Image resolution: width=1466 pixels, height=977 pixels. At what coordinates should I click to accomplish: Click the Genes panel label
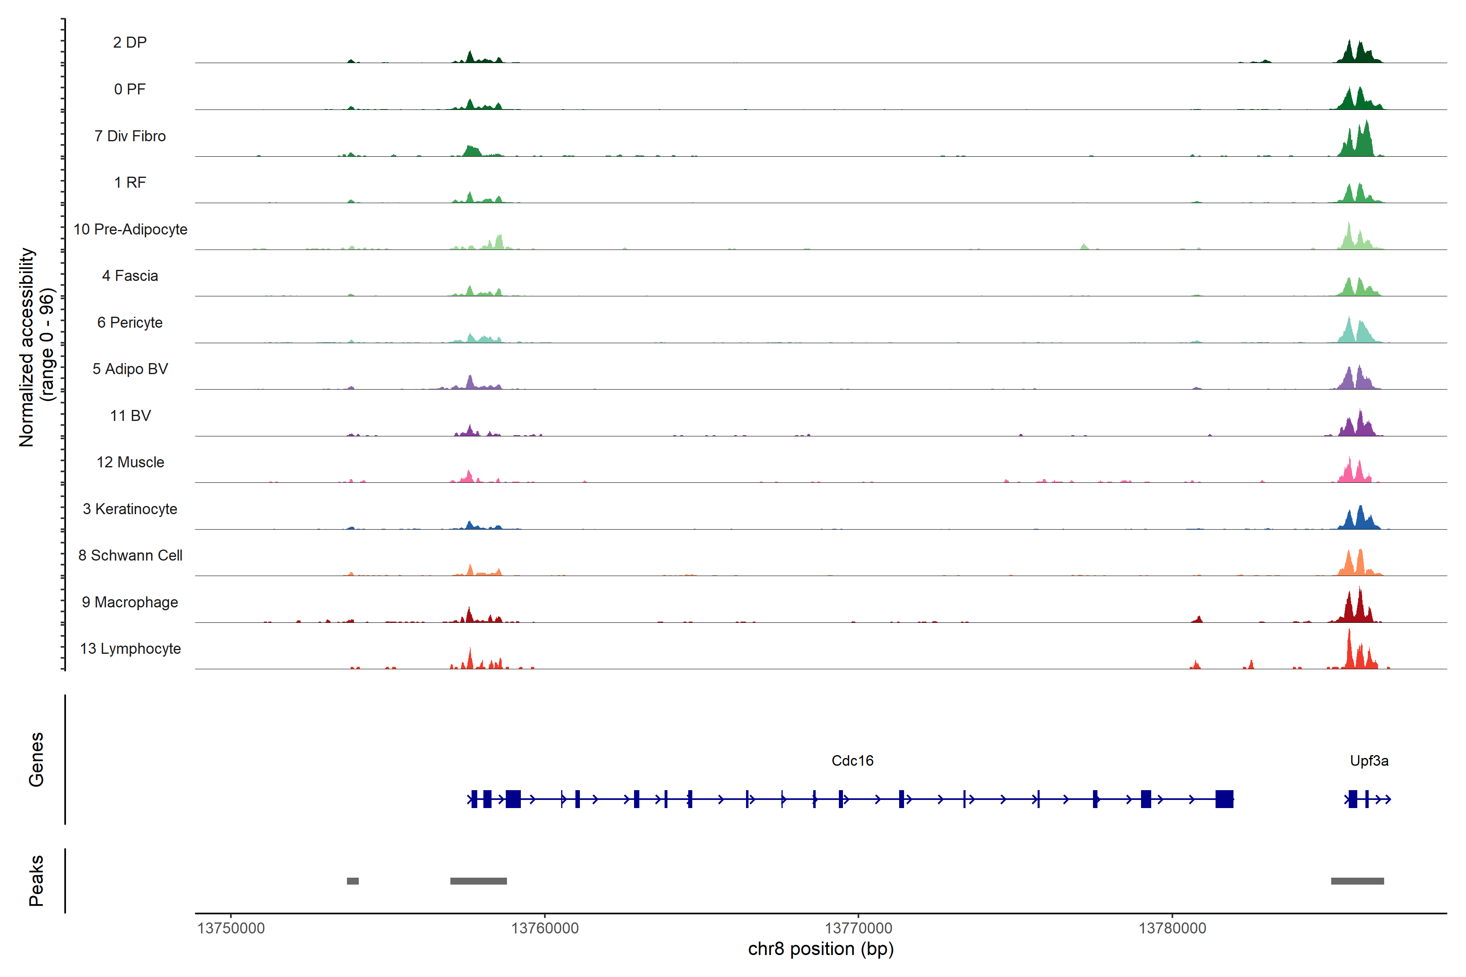36,759
